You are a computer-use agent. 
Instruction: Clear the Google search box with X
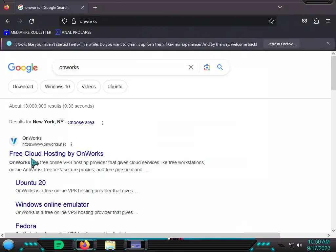click(x=191, y=68)
